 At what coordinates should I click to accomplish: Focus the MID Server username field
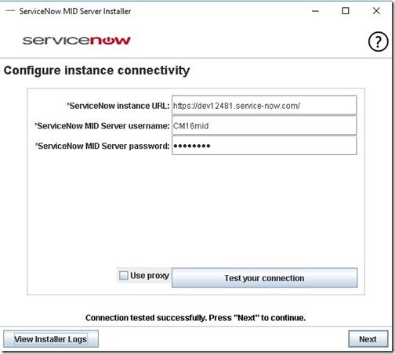pos(264,125)
